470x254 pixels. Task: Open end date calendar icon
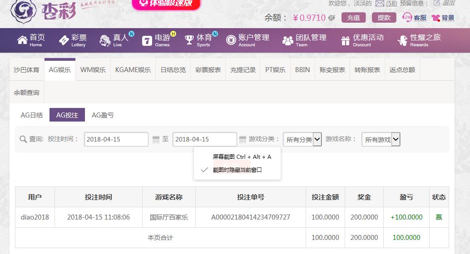pos(243,139)
